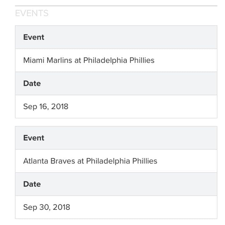Click the "Date" label above Sep 30
The height and width of the screenshot is (225, 225).
(x=32, y=184)
